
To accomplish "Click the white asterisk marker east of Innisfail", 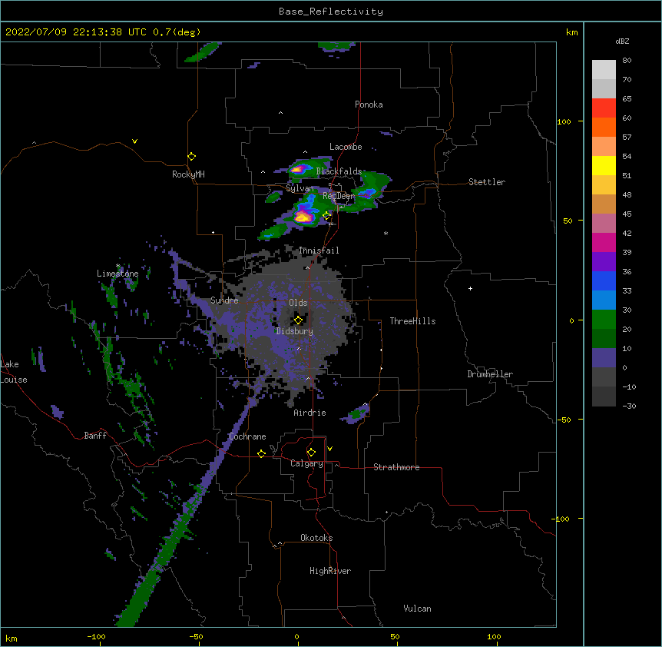I will pyautogui.click(x=386, y=233).
